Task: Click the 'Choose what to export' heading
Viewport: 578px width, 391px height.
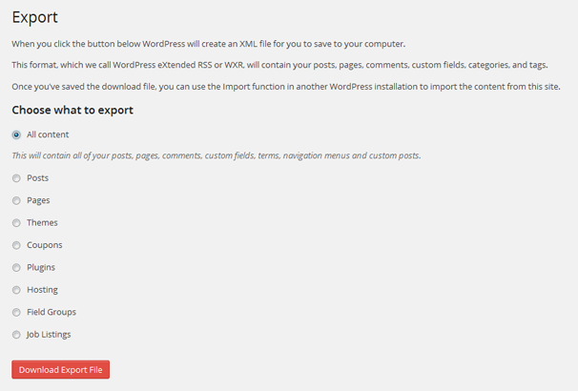Action: click(72, 111)
